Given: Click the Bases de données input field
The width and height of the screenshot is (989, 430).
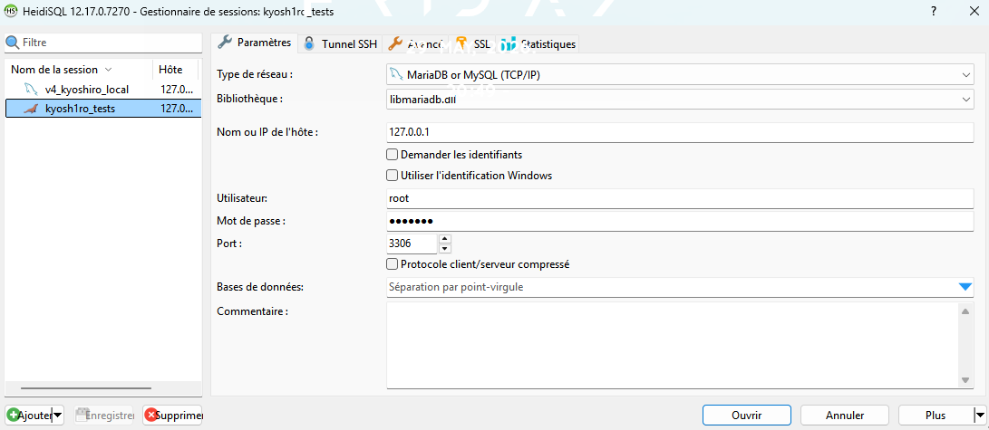Looking at the screenshot, I should pyautogui.click(x=671, y=287).
